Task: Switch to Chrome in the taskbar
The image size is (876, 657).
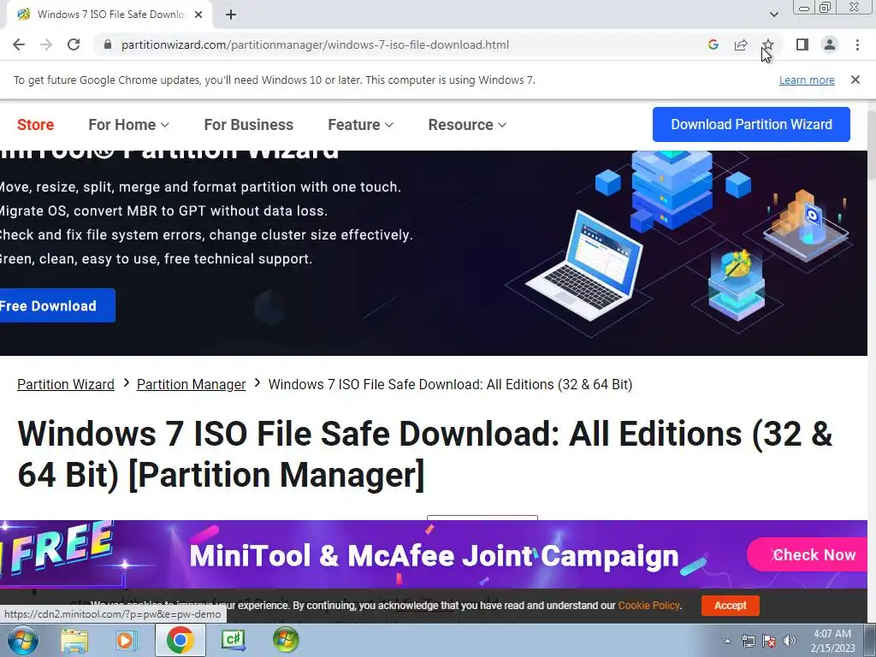Action: [x=180, y=640]
